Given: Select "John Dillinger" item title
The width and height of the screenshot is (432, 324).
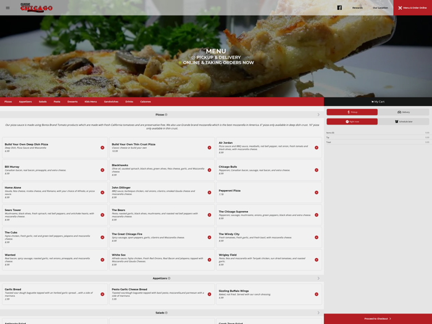Looking at the screenshot, I should [121, 188].
